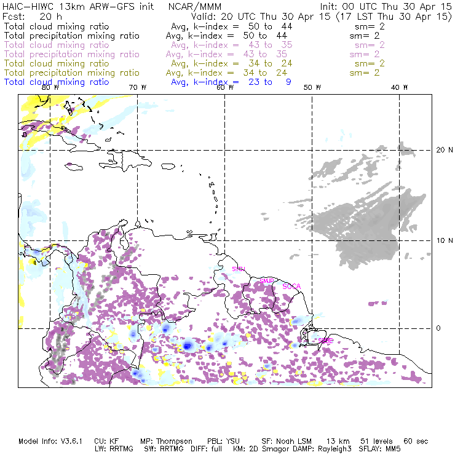Viewport: 455px width, 455px height.
Task: Click the "70 W" longitude label
Action: (x=138, y=87)
